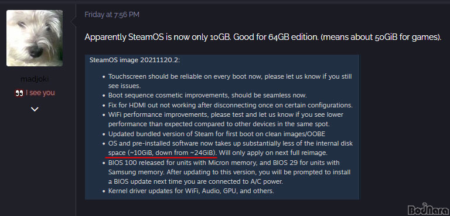The height and width of the screenshot is (216, 450).
Task: Click the speech-bubble notch beside the timestamp
Action: click(x=73, y=21)
